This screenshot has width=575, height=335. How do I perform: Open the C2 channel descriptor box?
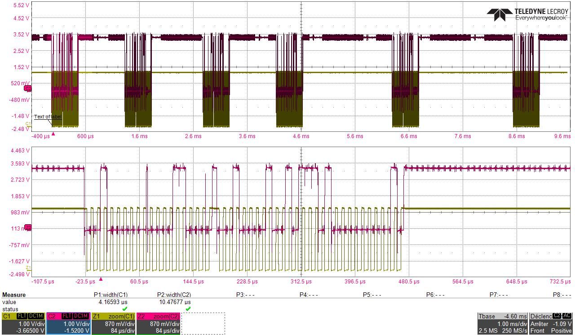[x=68, y=323]
